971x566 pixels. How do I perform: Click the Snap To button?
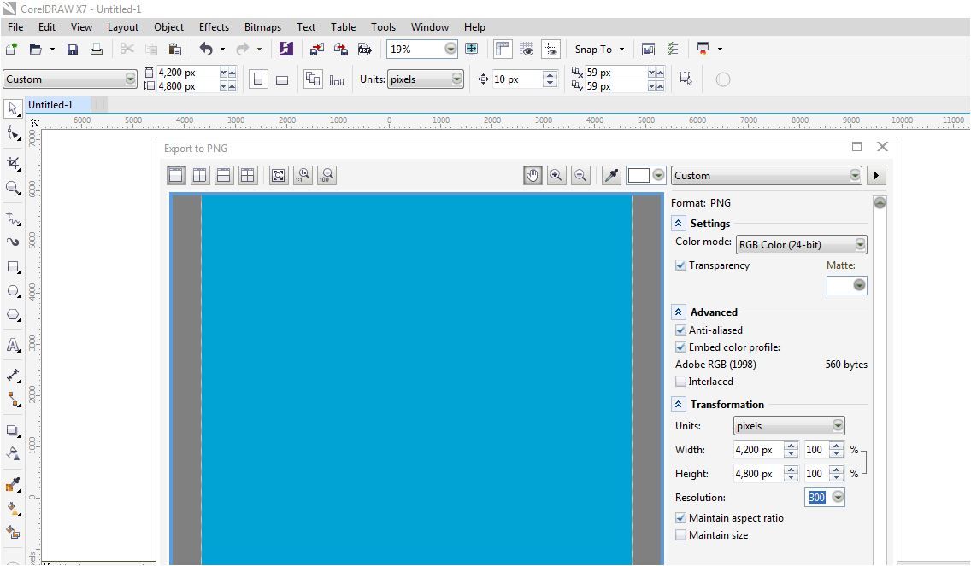click(599, 50)
